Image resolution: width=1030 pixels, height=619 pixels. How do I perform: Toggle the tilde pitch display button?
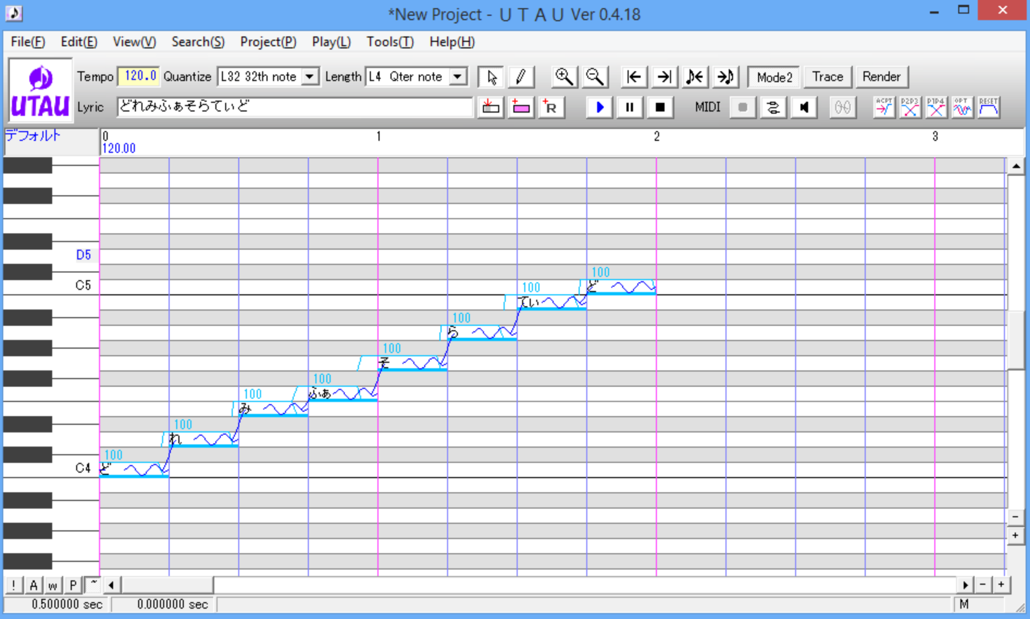point(94,585)
